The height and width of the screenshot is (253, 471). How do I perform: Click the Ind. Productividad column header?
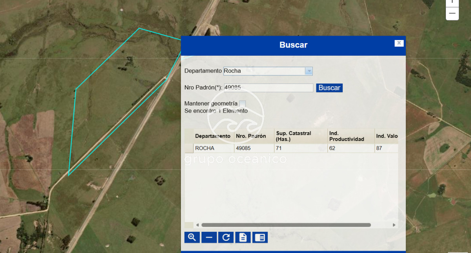coord(346,136)
